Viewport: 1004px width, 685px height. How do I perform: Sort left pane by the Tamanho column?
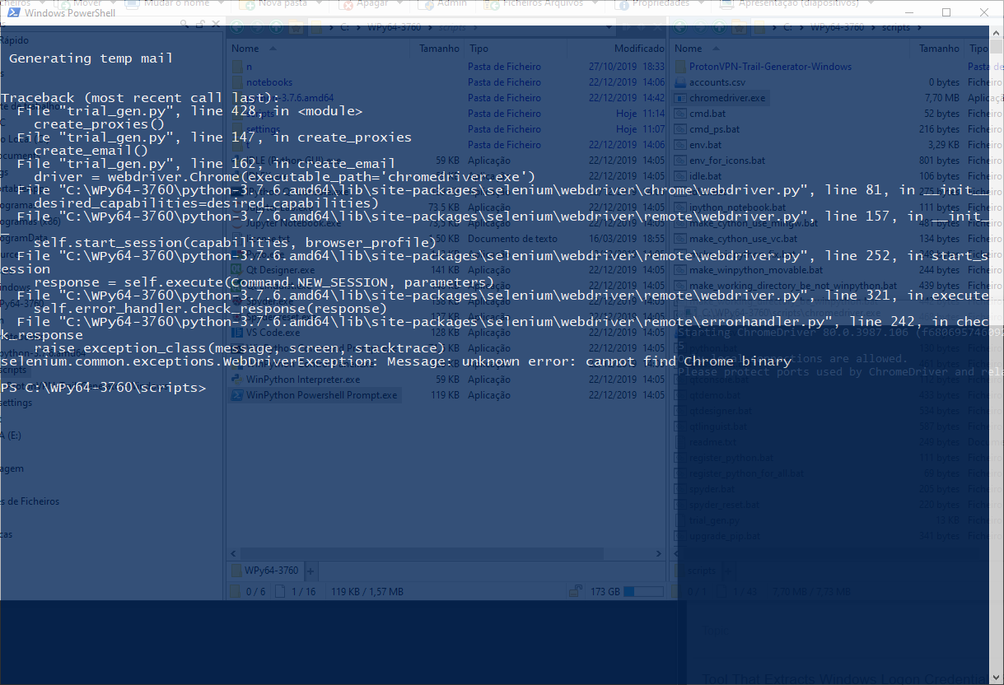439,49
